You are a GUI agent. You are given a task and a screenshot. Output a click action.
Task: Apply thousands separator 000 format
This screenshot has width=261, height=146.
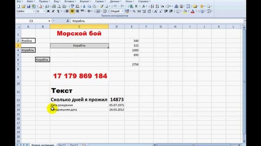point(139,11)
